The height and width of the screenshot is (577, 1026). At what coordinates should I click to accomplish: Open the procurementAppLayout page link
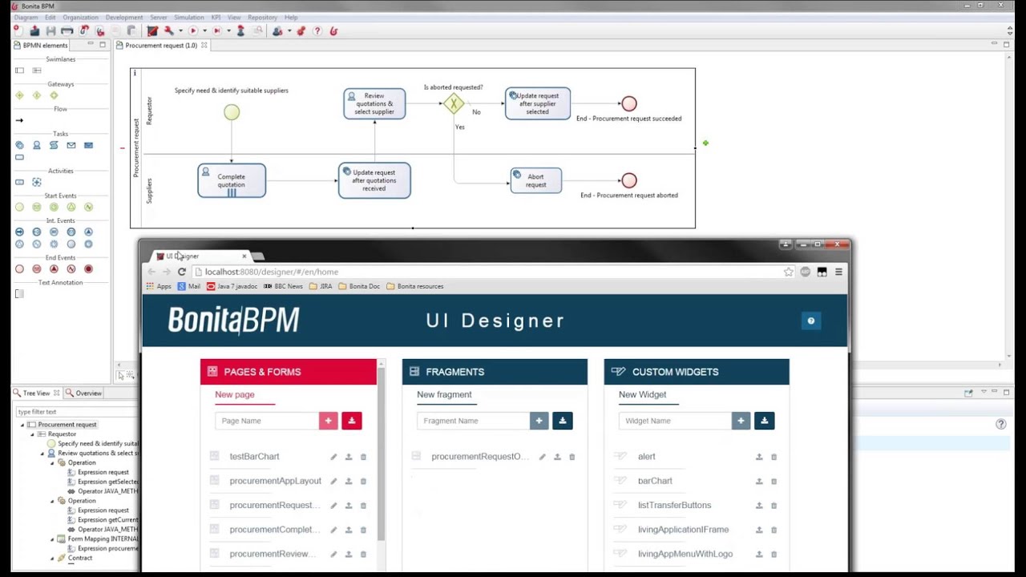pyautogui.click(x=275, y=481)
